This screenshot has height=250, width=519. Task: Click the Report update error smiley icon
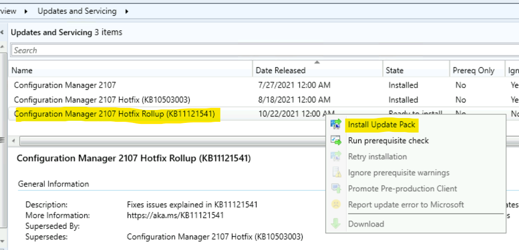pyautogui.click(x=336, y=205)
